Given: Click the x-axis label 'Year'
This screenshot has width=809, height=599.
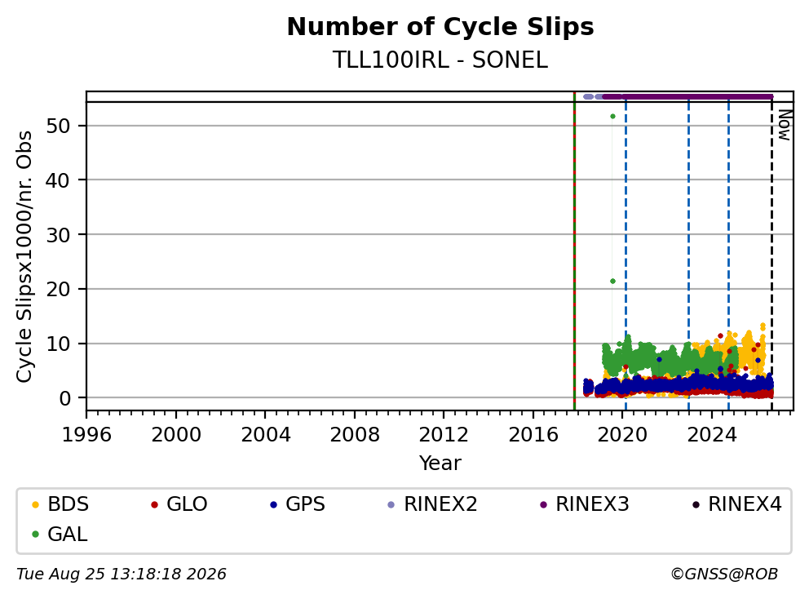Looking at the screenshot, I should (440, 464).
